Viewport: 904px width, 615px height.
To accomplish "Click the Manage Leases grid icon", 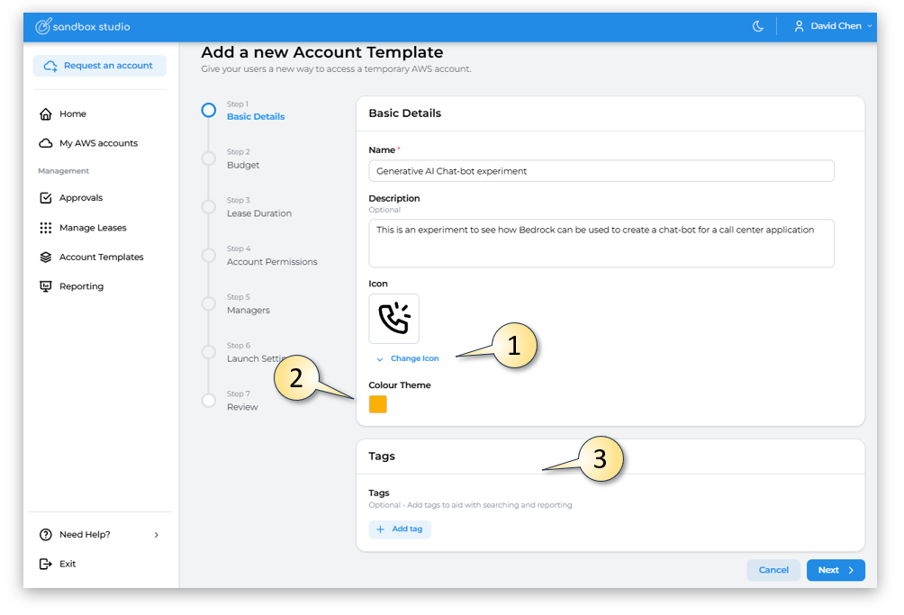I will pos(46,228).
